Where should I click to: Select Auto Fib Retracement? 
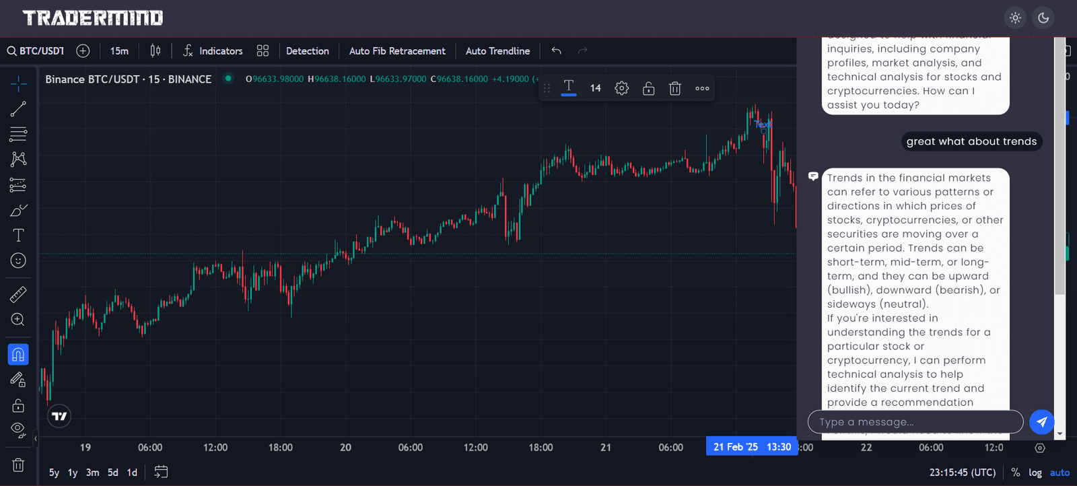[x=397, y=51]
